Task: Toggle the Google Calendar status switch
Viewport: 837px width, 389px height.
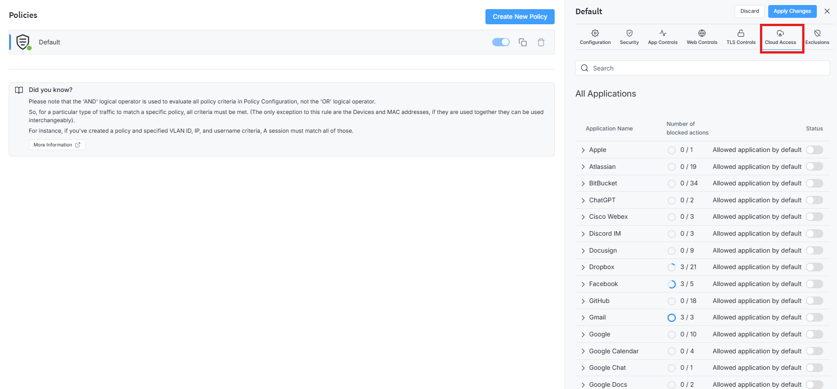Action: click(x=815, y=351)
